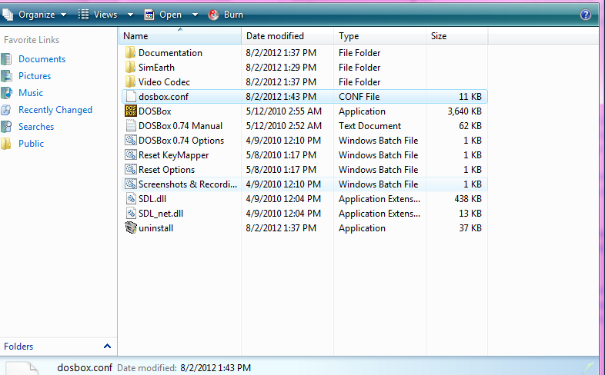Go to Pictures in Favorite Links
This screenshot has width=605, height=375.
tap(35, 76)
